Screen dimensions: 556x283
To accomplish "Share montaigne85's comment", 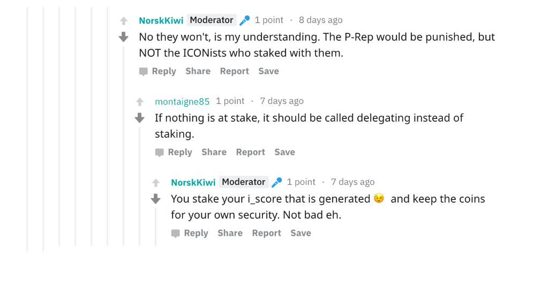I will 214,152.
